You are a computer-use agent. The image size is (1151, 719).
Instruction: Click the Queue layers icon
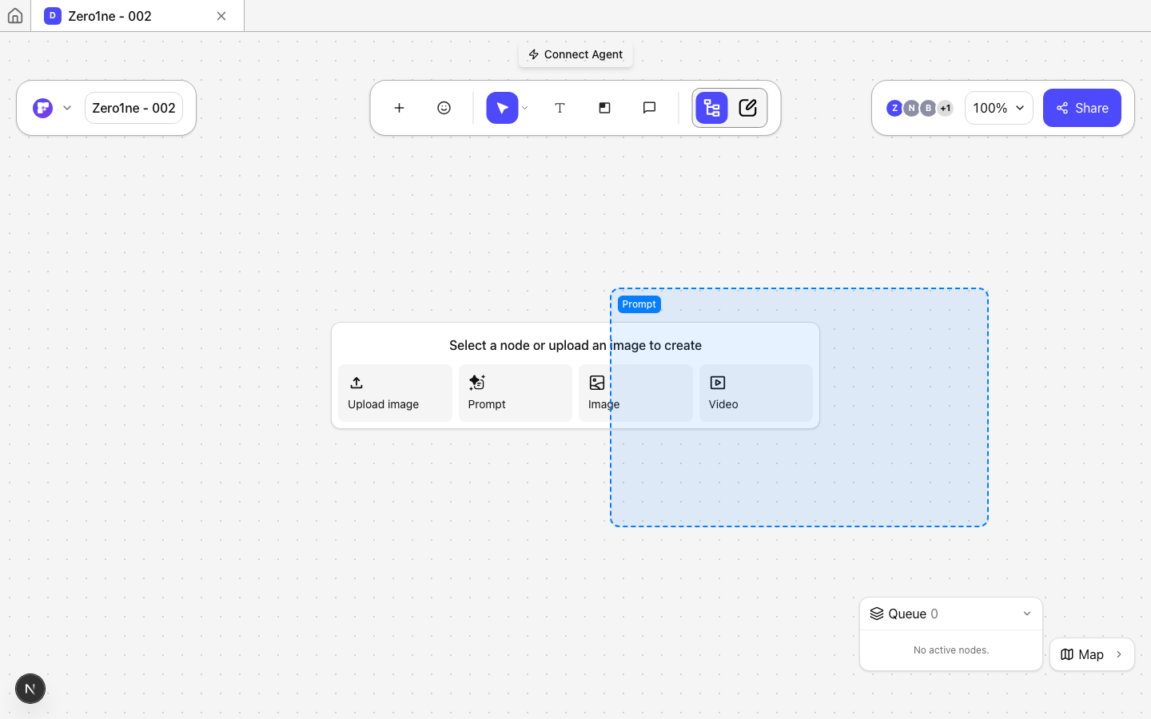(877, 614)
